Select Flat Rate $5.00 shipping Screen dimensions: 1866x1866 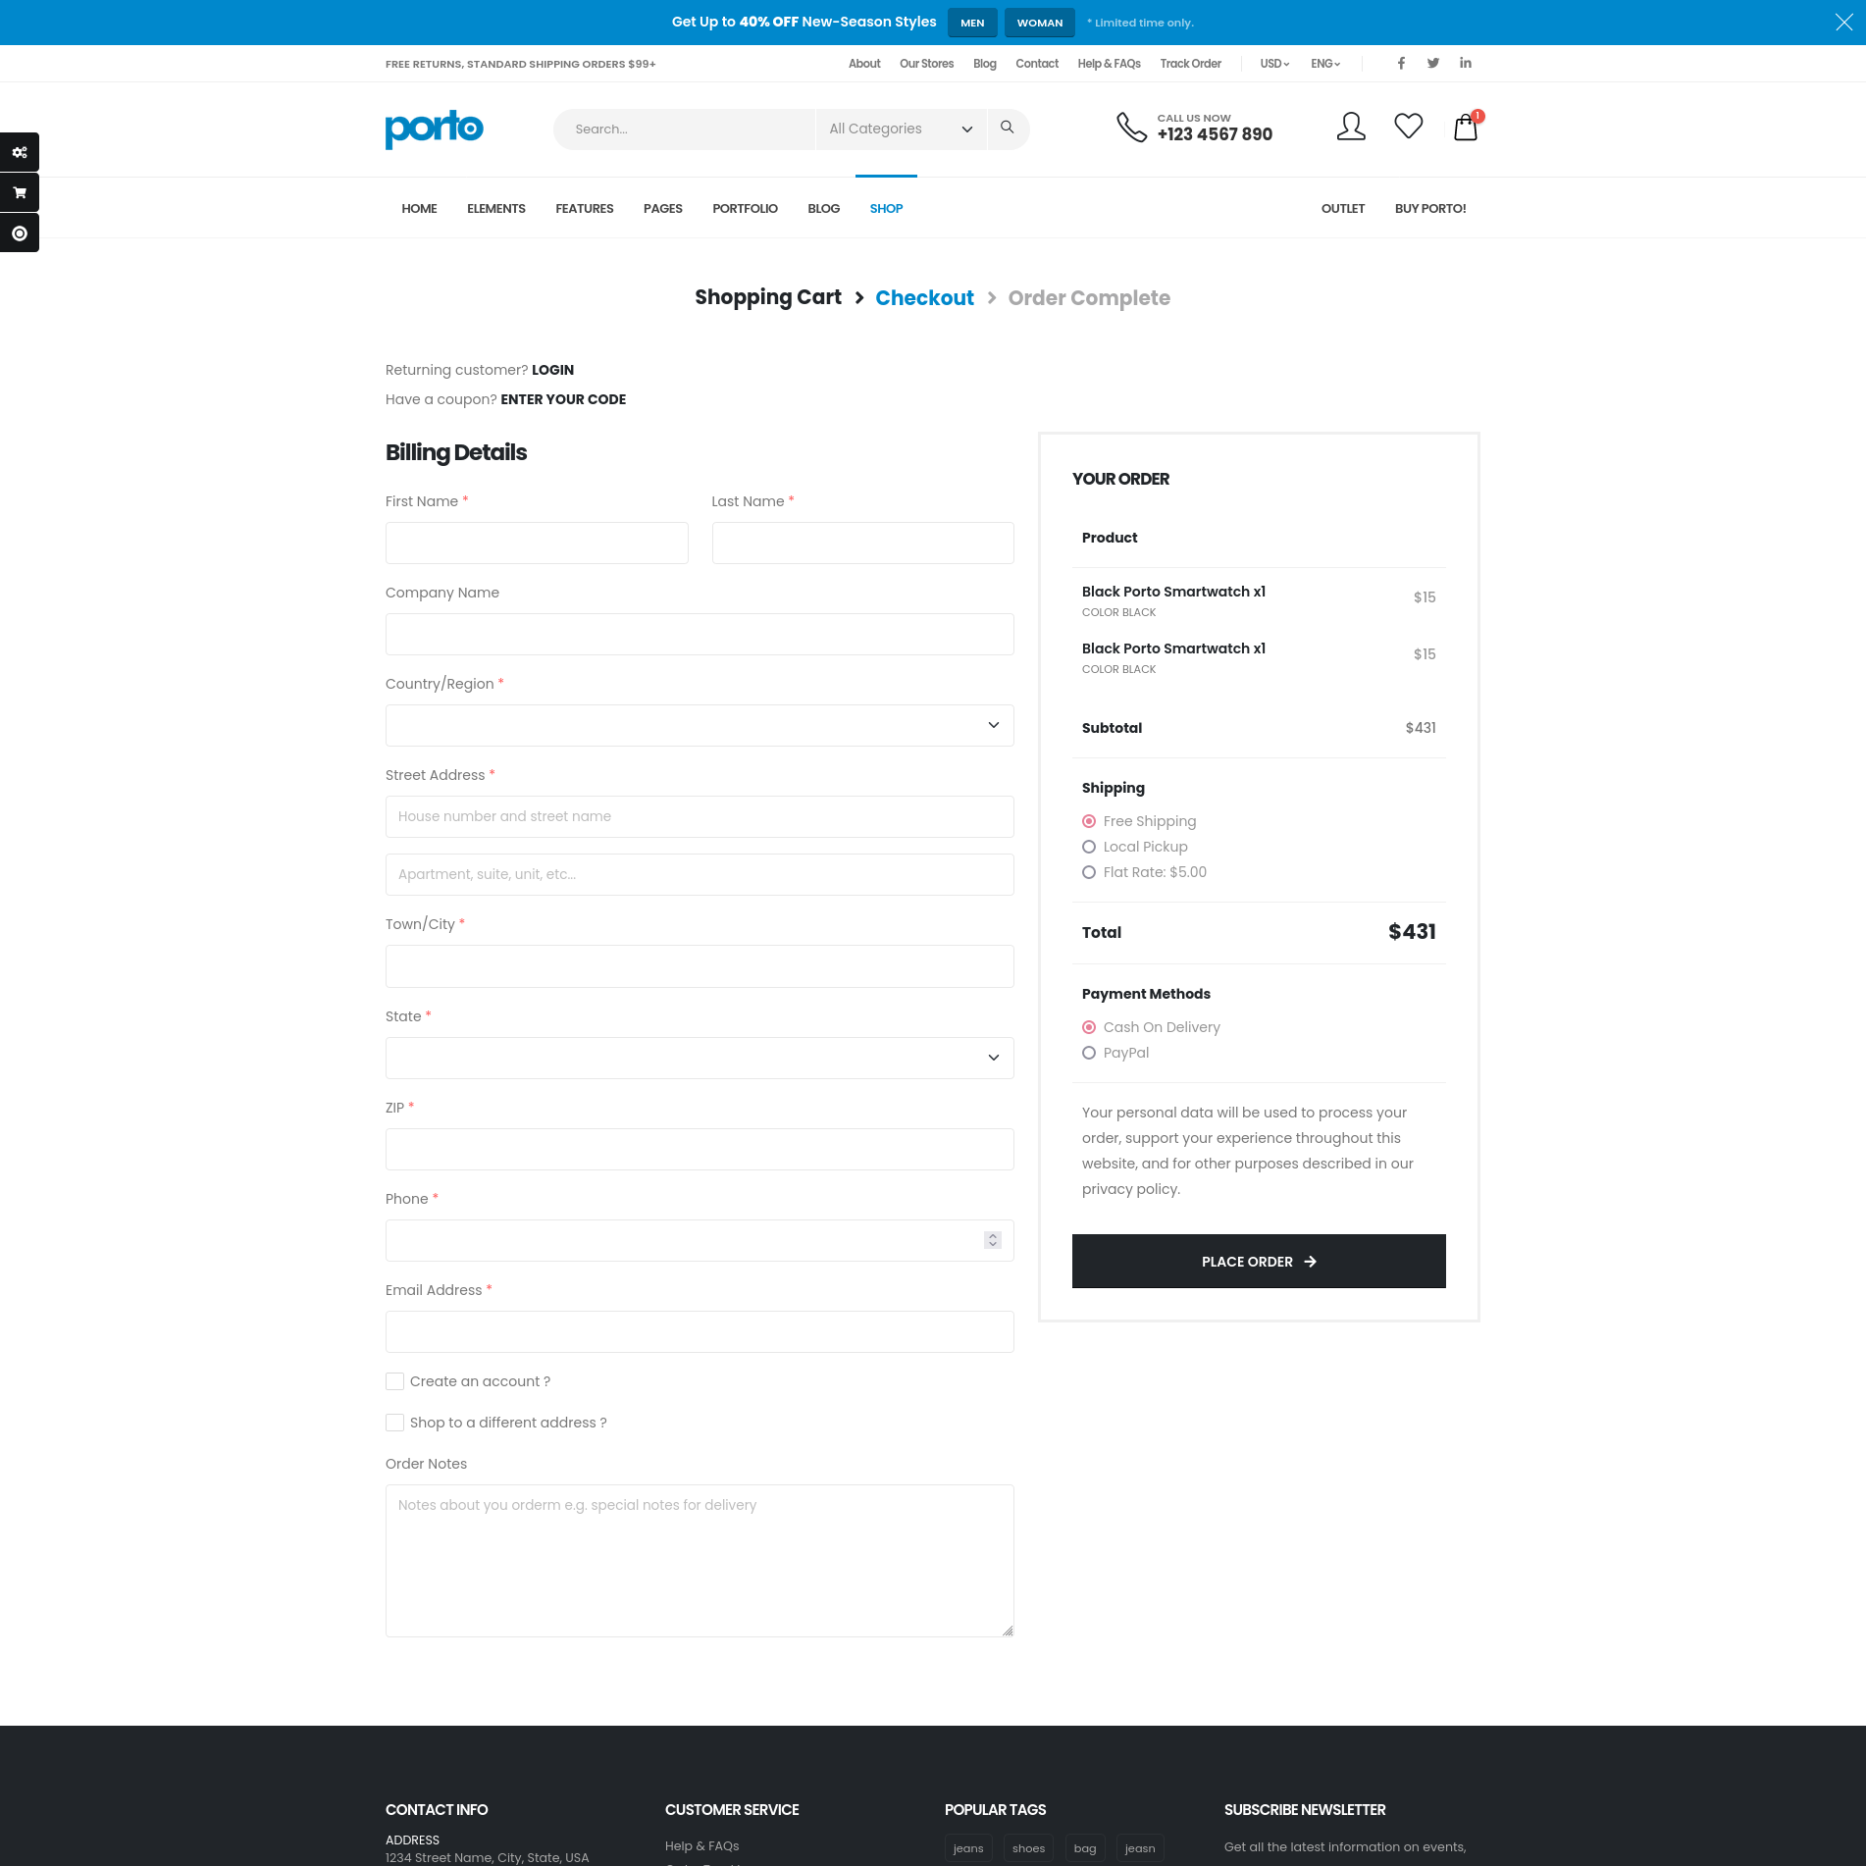1089,872
